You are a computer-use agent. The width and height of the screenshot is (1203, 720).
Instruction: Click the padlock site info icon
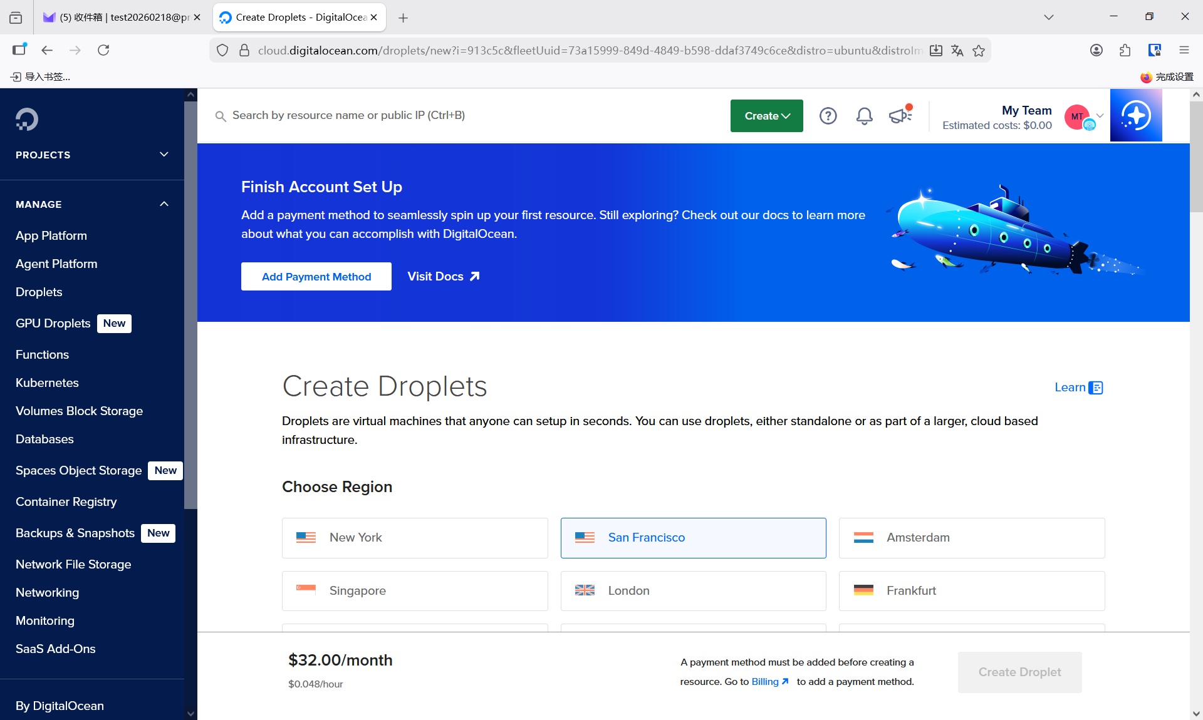pos(244,51)
